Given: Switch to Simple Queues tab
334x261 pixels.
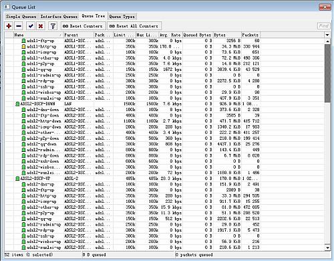Looking at the screenshot, I should pyautogui.click(x=21, y=17).
